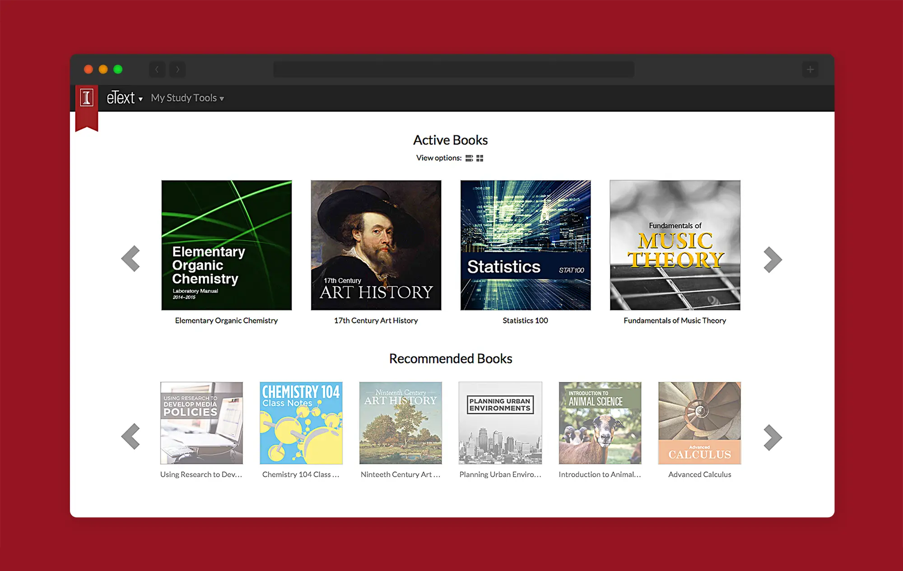
Task: Click 'Planning Urban Enviro…' title
Action: (500, 474)
